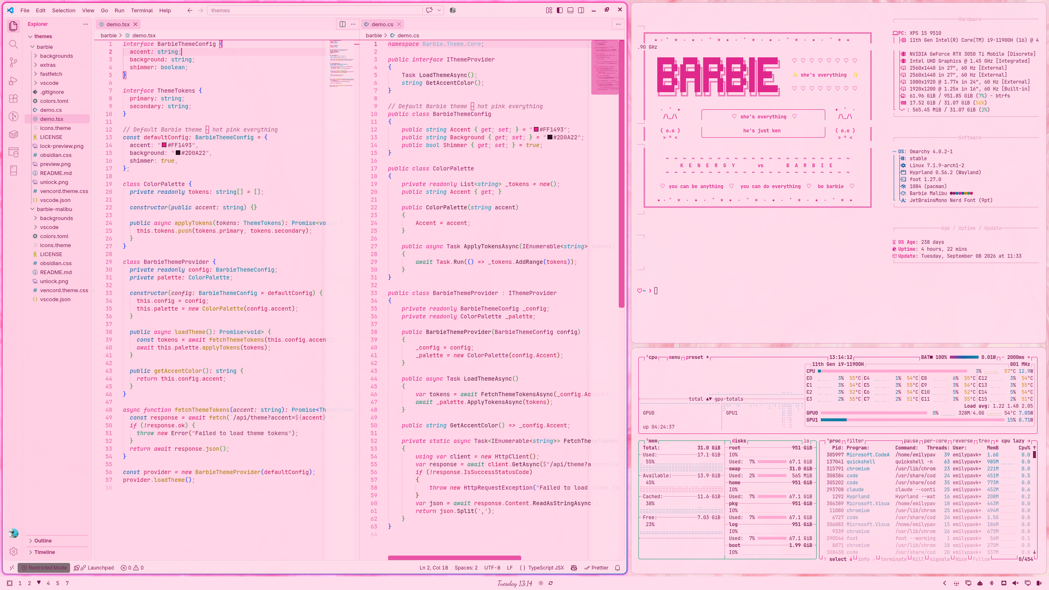Image resolution: width=1049 pixels, height=590 pixels.
Task: Click the battery charging icon in system bar
Action: pos(1039,583)
